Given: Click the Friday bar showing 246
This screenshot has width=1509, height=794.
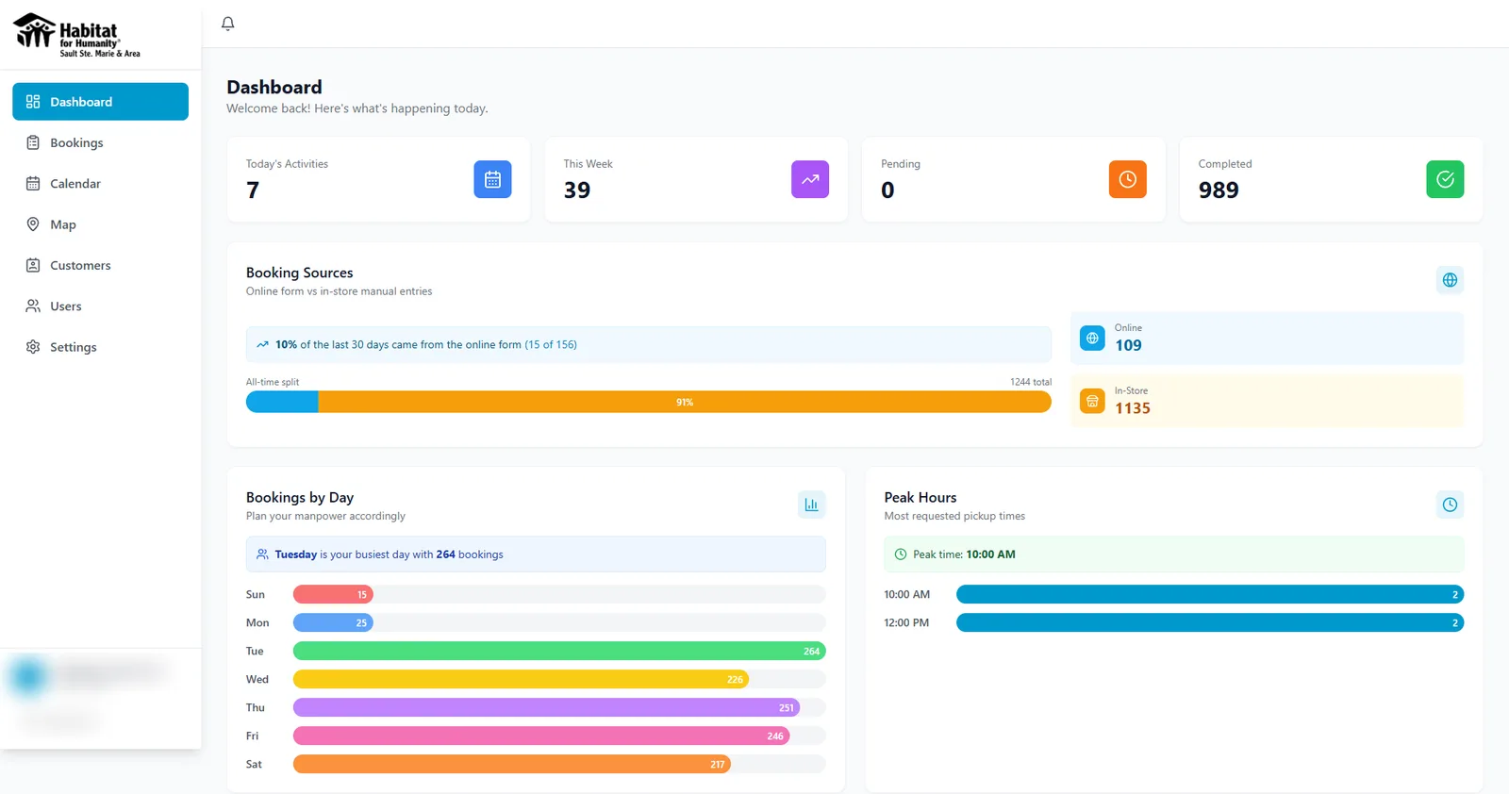Looking at the screenshot, I should [x=541, y=736].
